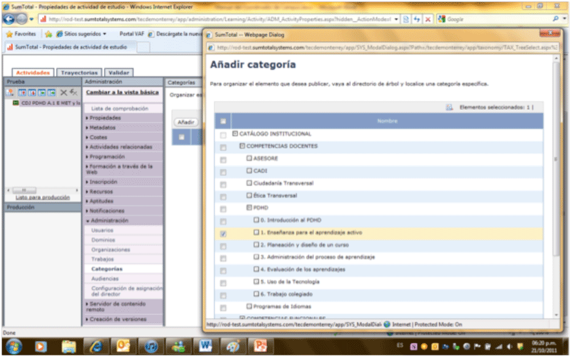The height and width of the screenshot is (357, 570).
Task: Collapse the PDHD tree node
Action: [249, 208]
